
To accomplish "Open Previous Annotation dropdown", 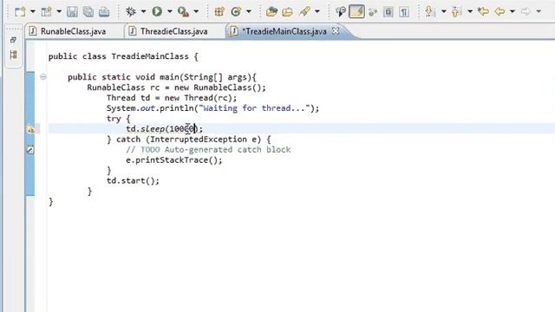I will (x=470, y=11).
